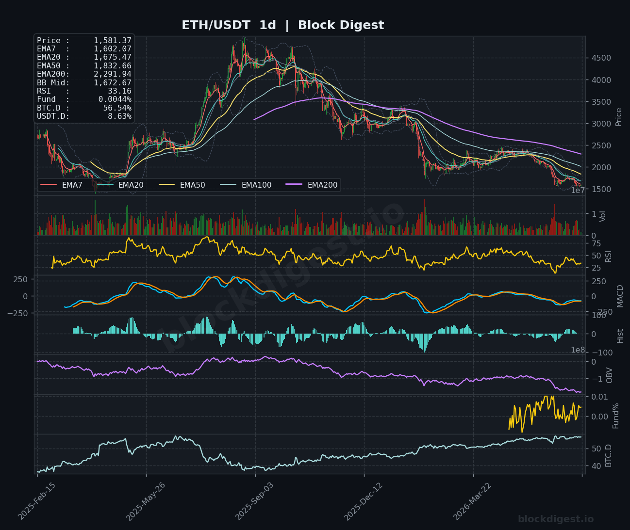Select the EMA200 legend entry
Image resolution: width=630 pixels, height=530 pixels.
tap(312, 185)
